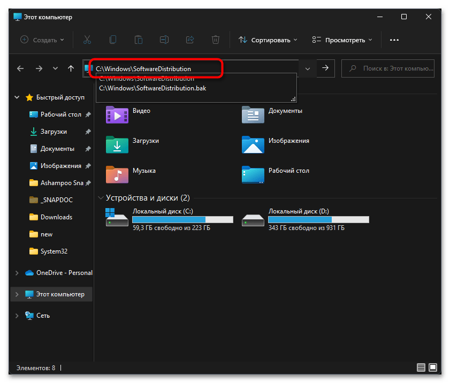450x383 pixels.
Task: Click the Delete trash bin icon
Action: pos(215,40)
